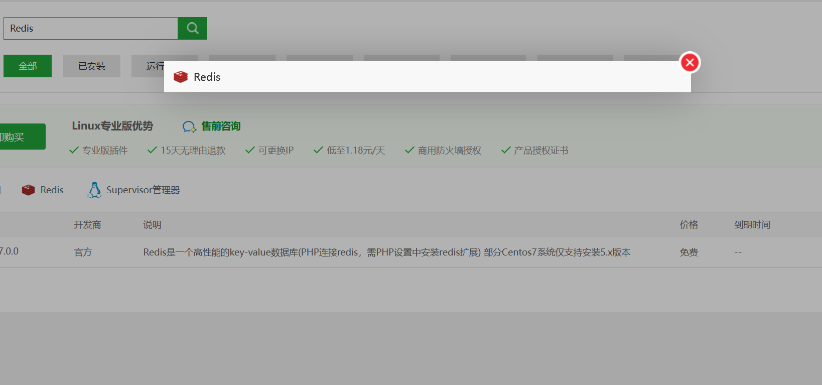
Task: Click the 价格 column header
Action: 689,225
